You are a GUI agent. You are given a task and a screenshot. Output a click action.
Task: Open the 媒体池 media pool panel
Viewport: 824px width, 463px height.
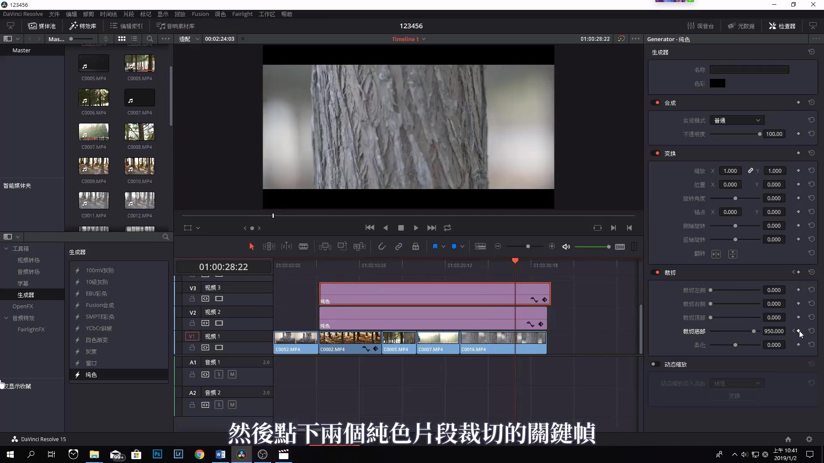[x=42, y=26]
